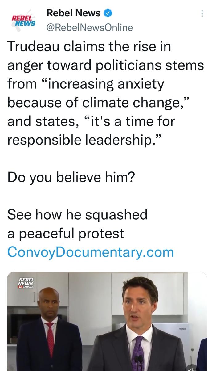Play the embedded press conference video

point(107,321)
